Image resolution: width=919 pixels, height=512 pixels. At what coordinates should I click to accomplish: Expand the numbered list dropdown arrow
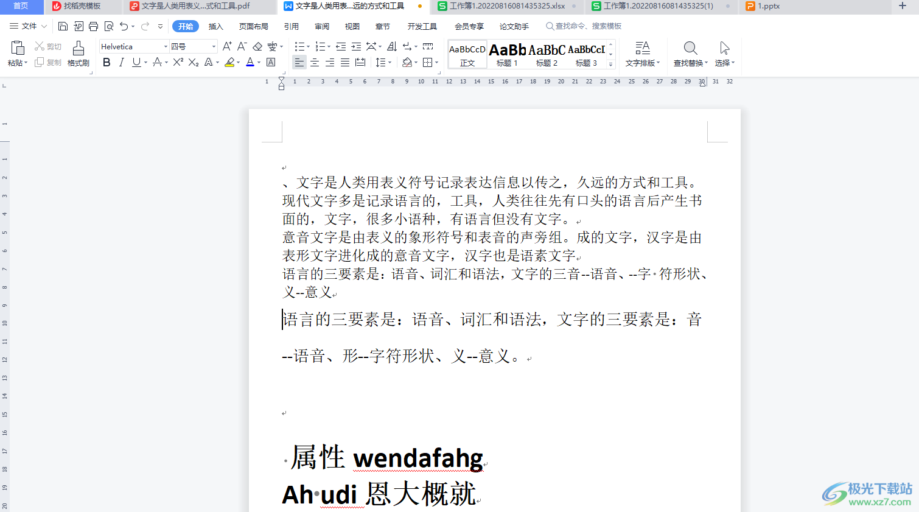click(329, 47)
